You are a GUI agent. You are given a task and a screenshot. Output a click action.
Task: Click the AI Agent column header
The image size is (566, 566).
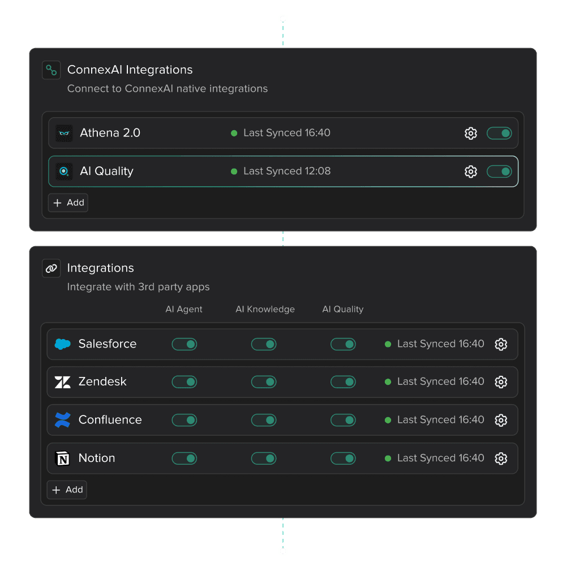click(x=184, y=310)
